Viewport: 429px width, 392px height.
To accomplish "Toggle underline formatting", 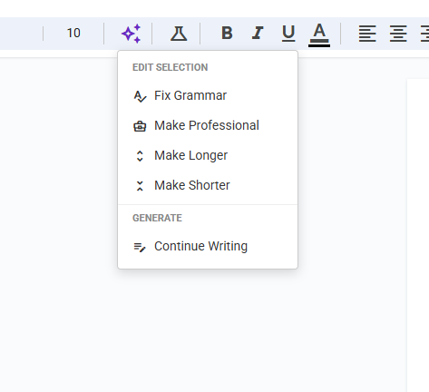I will tap(288, 34).
